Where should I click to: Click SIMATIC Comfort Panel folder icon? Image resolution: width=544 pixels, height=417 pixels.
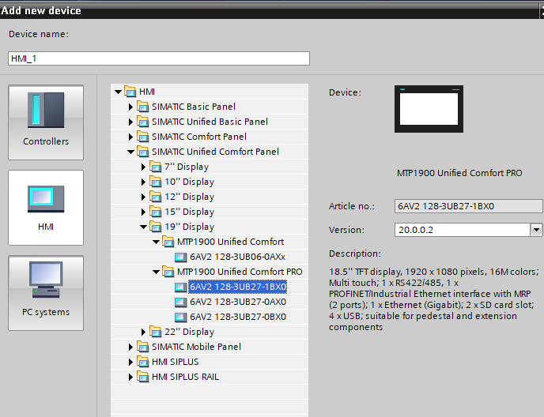pos(142,137)
